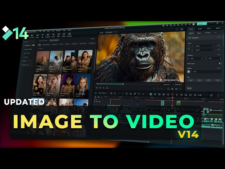Click the cat template thumbnail

pyautogui.click(x=42, y=62)
